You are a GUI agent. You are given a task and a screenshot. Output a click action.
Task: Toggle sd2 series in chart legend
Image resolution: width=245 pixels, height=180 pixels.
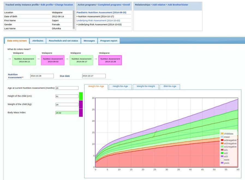point(226,153)
